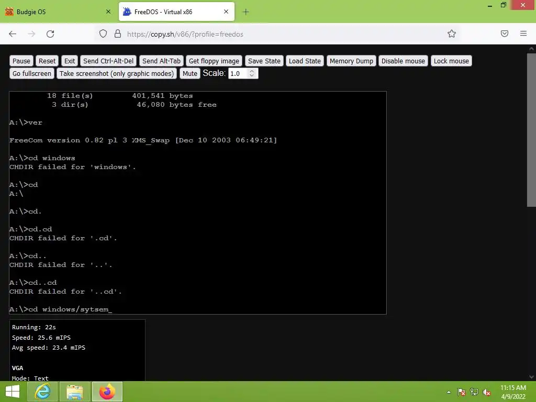Click Go fullscreen
This screenshot has height=402, width=536.
pos(32,73)
